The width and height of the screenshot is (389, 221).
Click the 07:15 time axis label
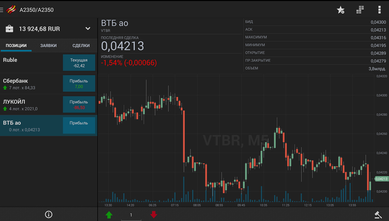point(175,205)
